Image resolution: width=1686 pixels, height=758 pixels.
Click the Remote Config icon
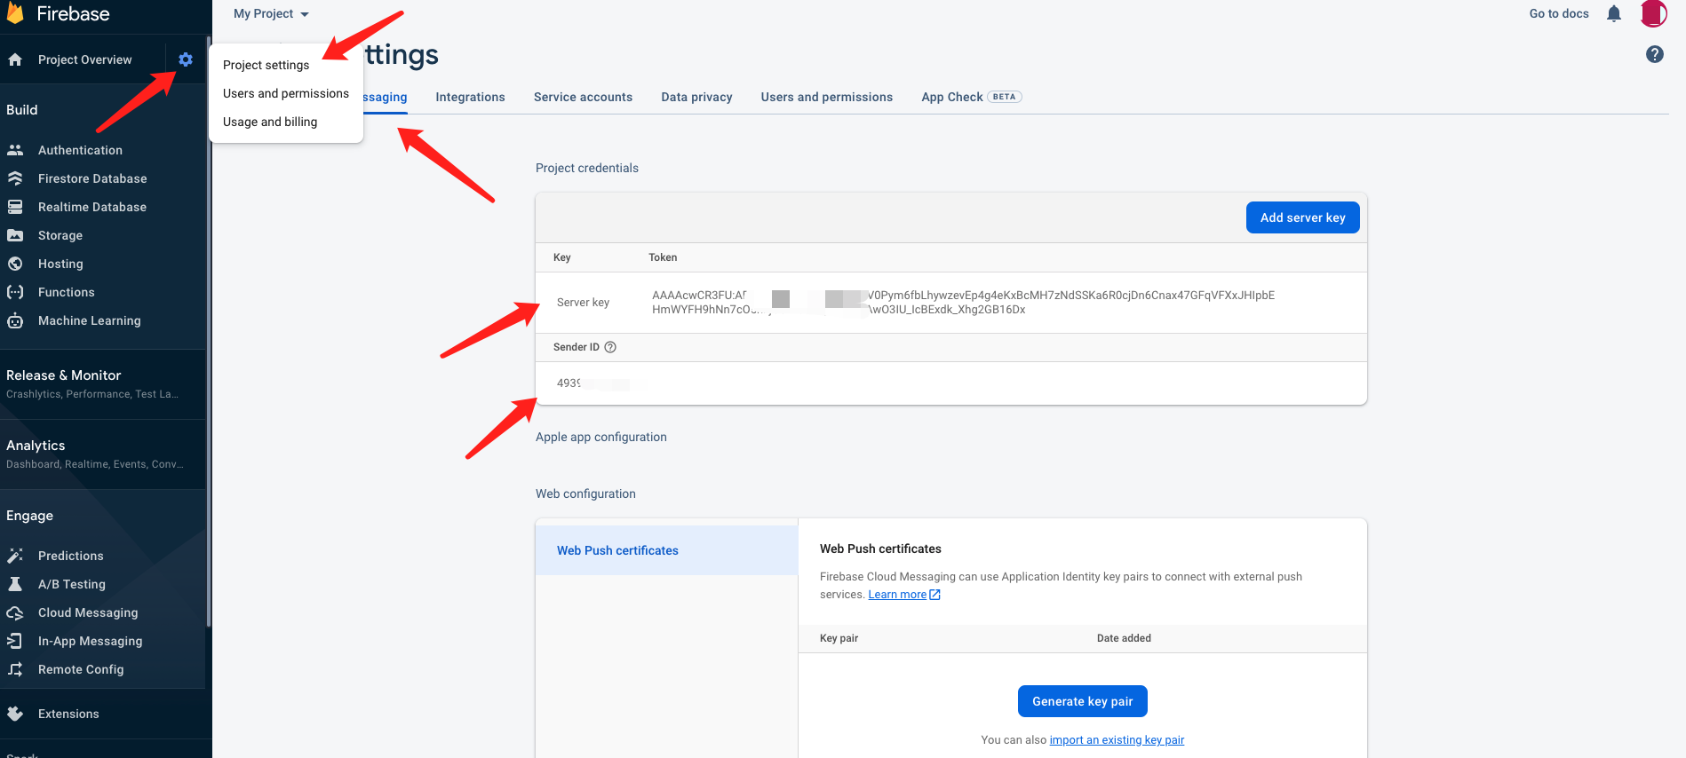15,669
